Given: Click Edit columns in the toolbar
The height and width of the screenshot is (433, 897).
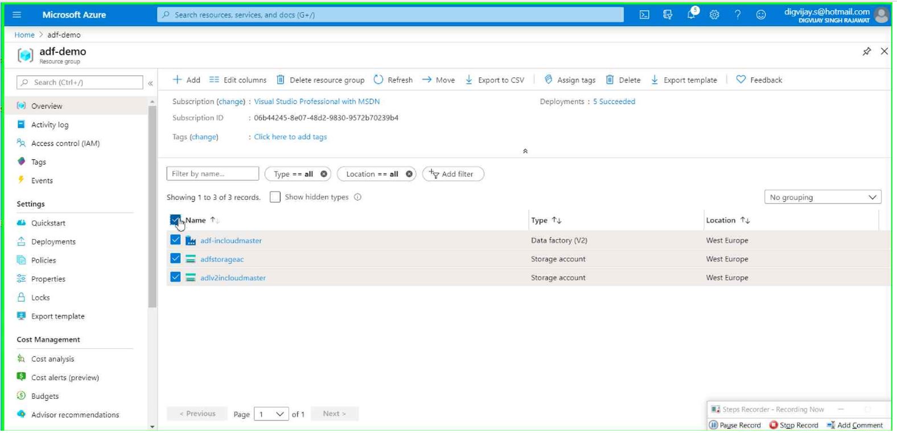Looking at the screenshot, I should (x=238, y=80).
